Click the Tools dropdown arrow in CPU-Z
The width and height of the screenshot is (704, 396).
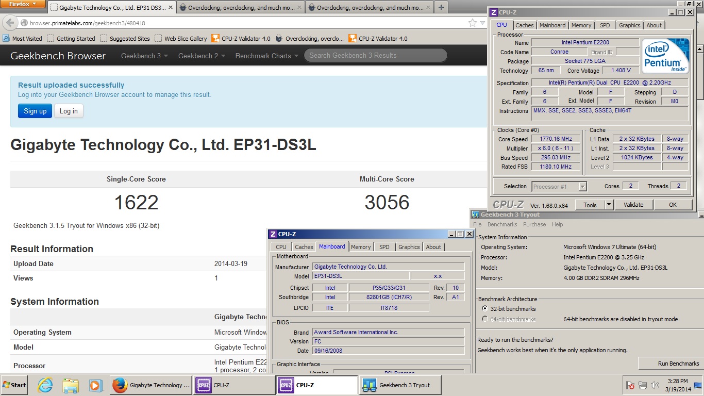pos(609,205)
